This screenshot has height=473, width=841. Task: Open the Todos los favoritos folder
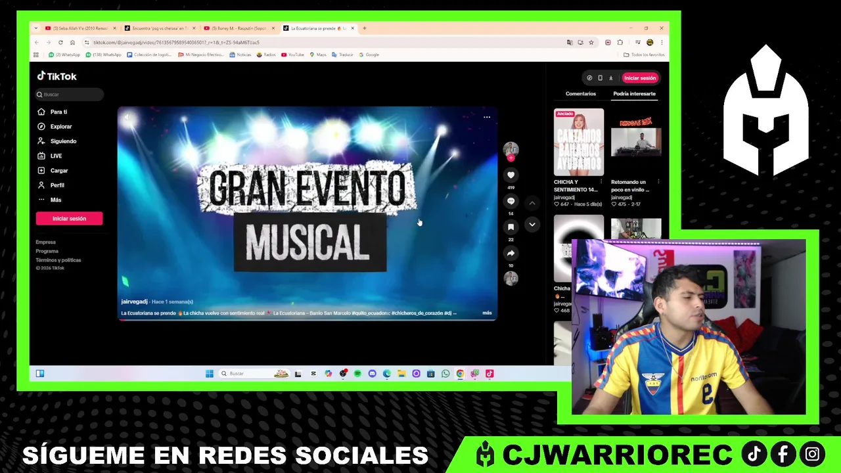pos(645,55)
